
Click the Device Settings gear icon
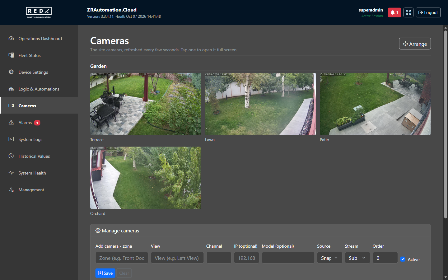(x=11, y=72)
